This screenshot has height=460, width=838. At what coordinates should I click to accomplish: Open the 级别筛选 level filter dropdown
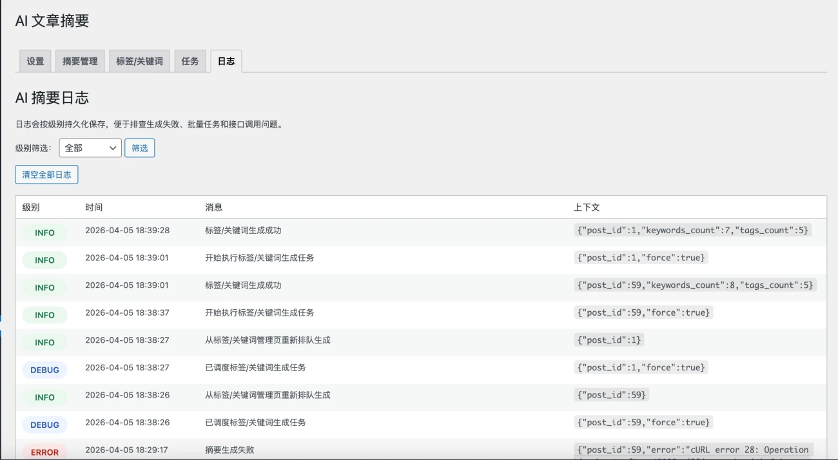tap(90, 148)
